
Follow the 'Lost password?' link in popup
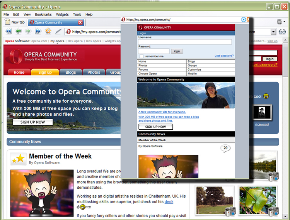click(224, 56)
